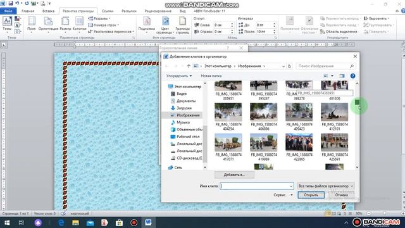Select CD-дисковод in the navigation tree
This screenshot has height=228, width=405.
coord(187,158)
